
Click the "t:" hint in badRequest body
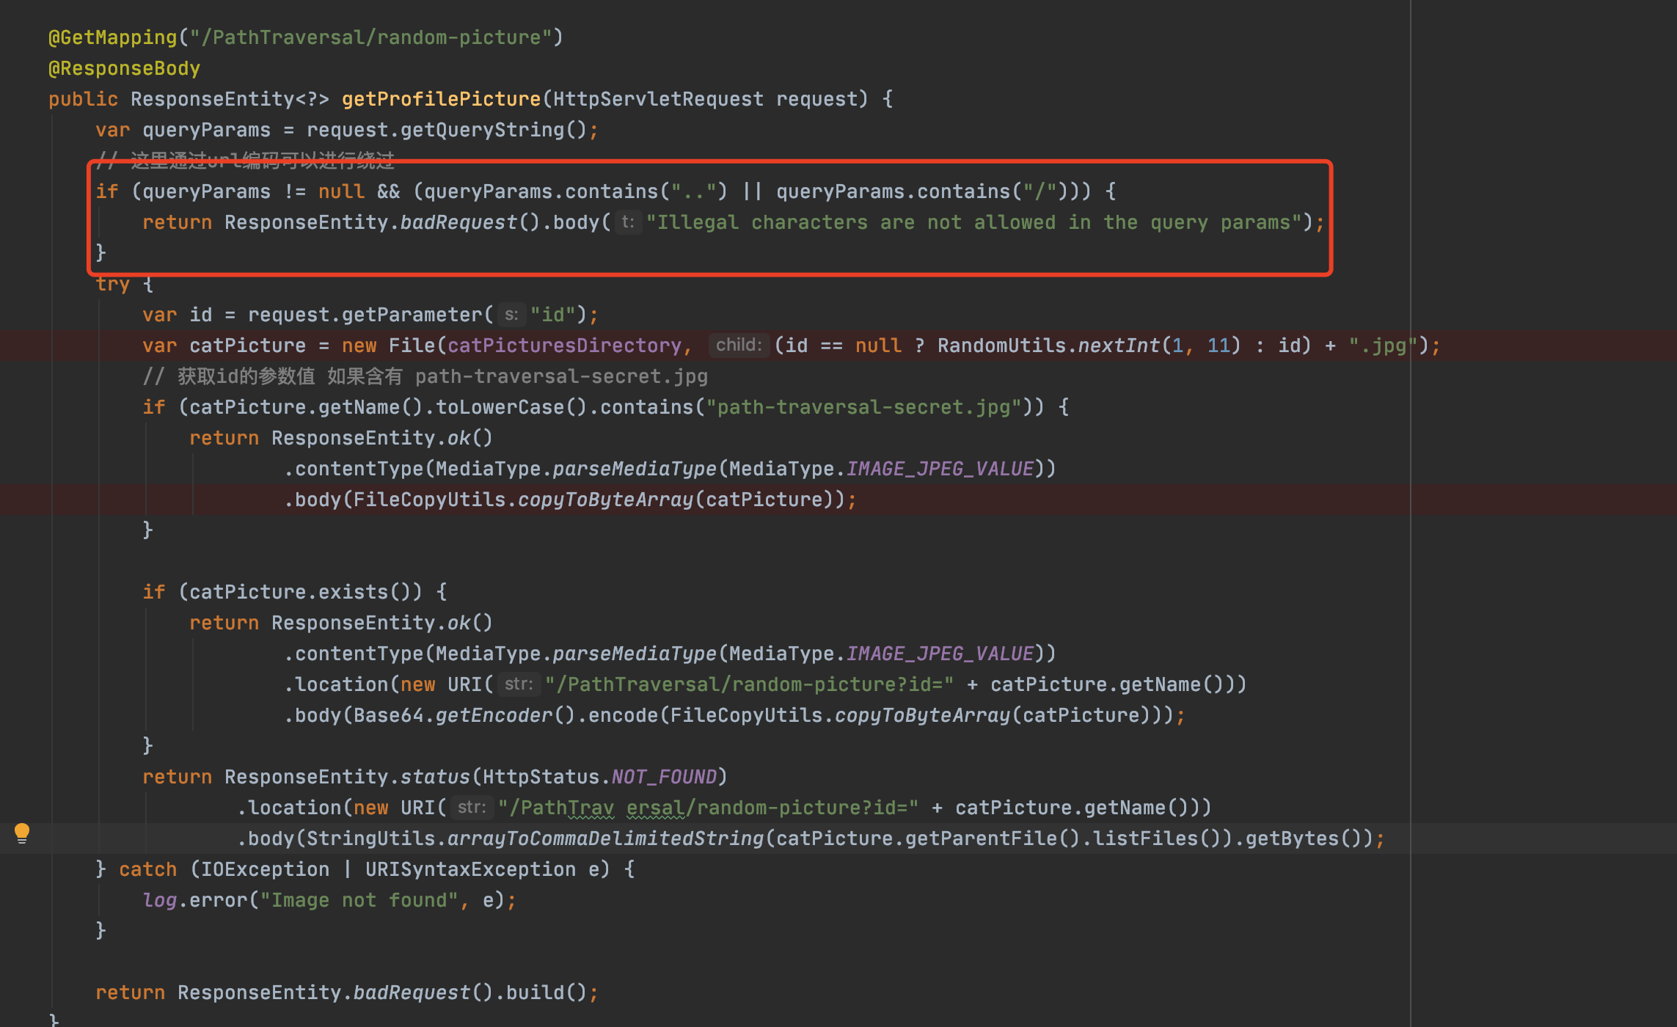627,222
